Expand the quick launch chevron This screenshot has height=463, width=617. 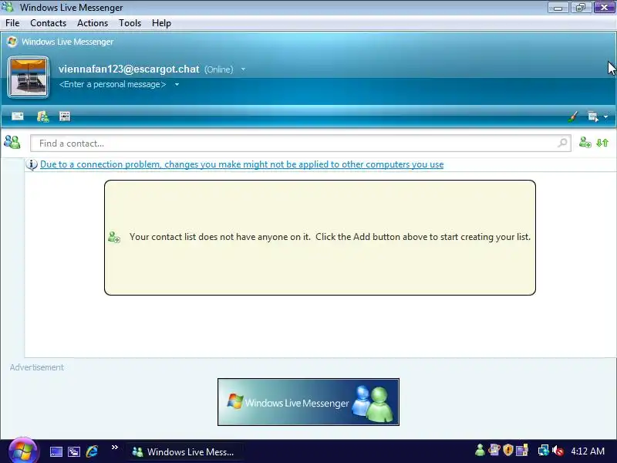tap(114, 448)
